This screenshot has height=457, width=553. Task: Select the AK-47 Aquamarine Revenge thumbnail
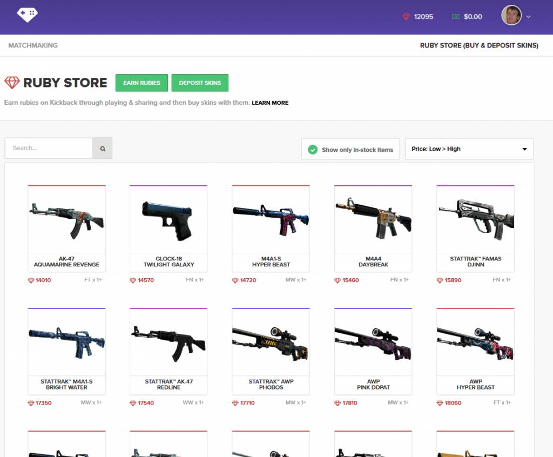66,219
